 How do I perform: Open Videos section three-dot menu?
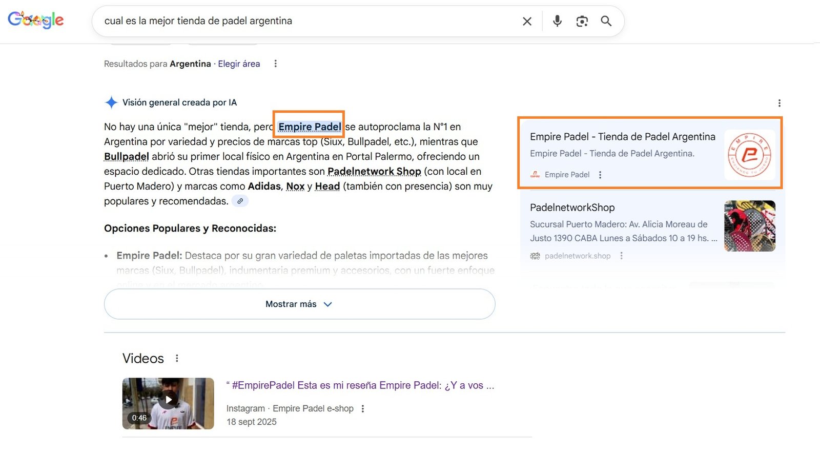177,358
